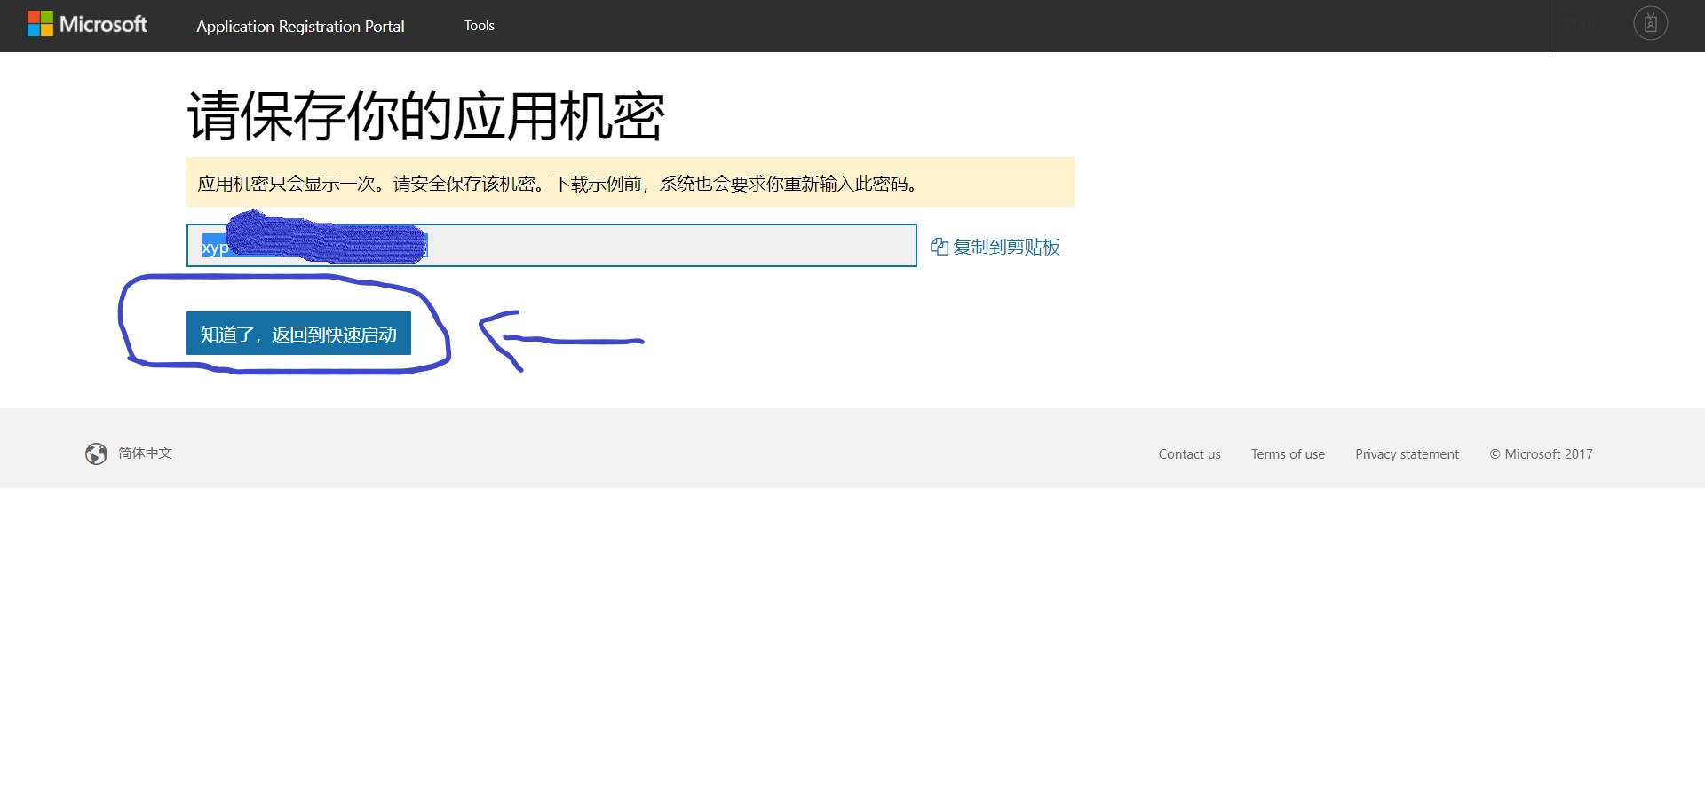Click the copy to clipboard icon
Image resolution: width=1705 pixels, height=796 pixels.
coord(939,247)
